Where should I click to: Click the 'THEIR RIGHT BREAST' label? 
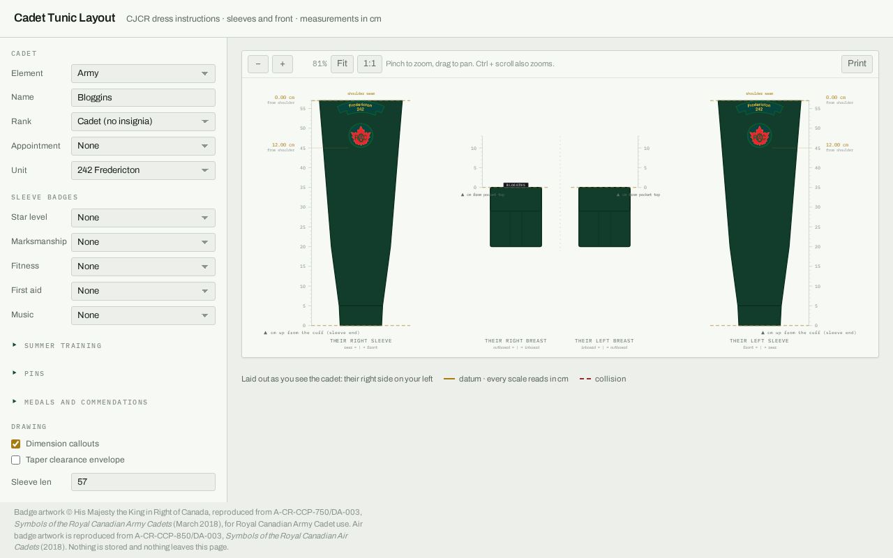click(516, 341)
